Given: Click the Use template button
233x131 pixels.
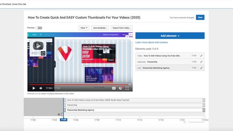Looking at the screenshot, I should click(100, 28).
